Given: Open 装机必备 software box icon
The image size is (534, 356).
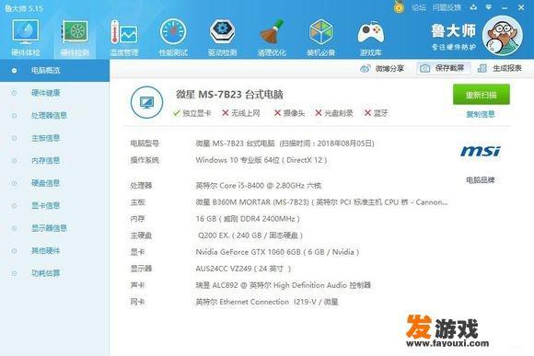Looking at the screenshot, I should coord(321,38).
